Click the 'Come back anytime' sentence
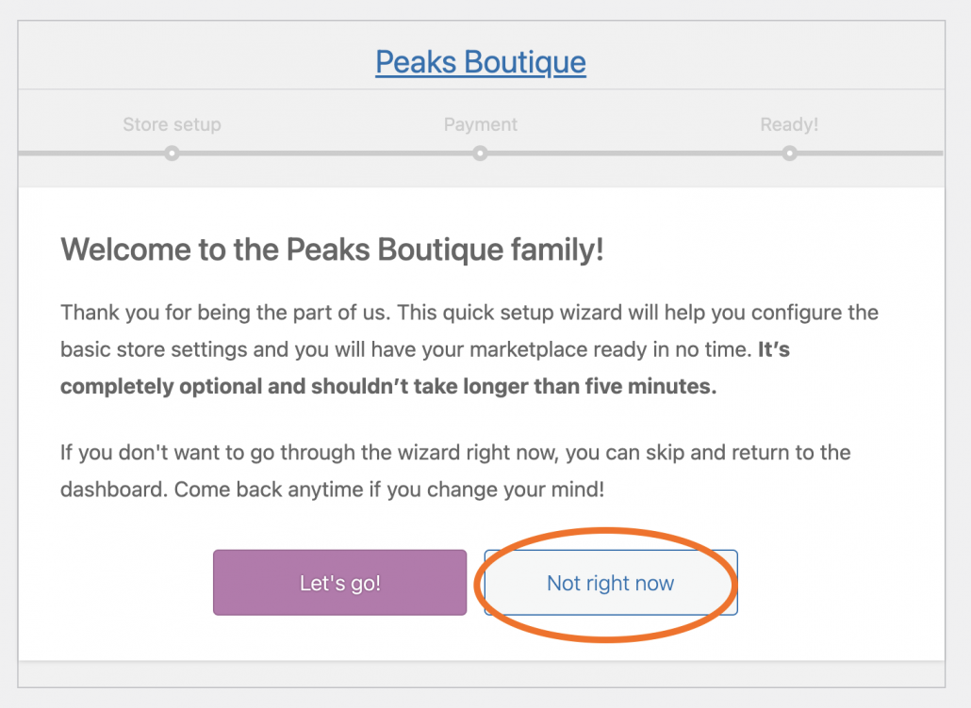The height and width of the screenshot is (708, 971). [x=377, y=490]
